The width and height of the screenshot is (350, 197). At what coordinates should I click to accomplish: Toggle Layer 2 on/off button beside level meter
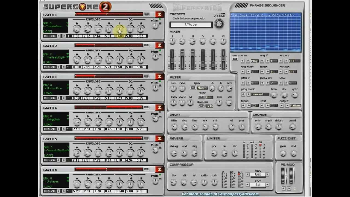(x=146, y=45)
